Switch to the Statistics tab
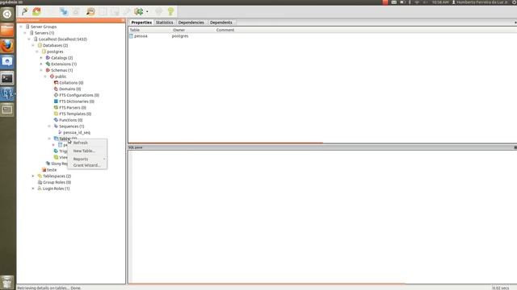 (x=164, y=23)
